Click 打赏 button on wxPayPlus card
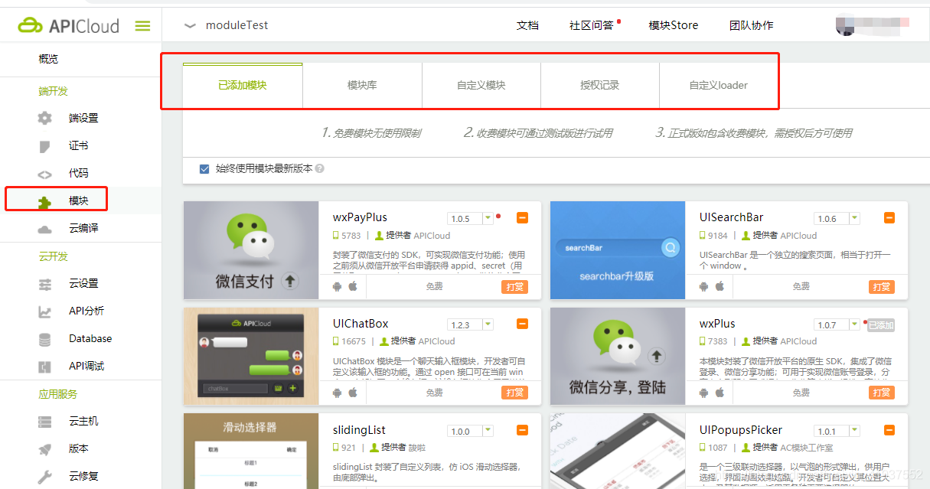 [x=515, y=287]
